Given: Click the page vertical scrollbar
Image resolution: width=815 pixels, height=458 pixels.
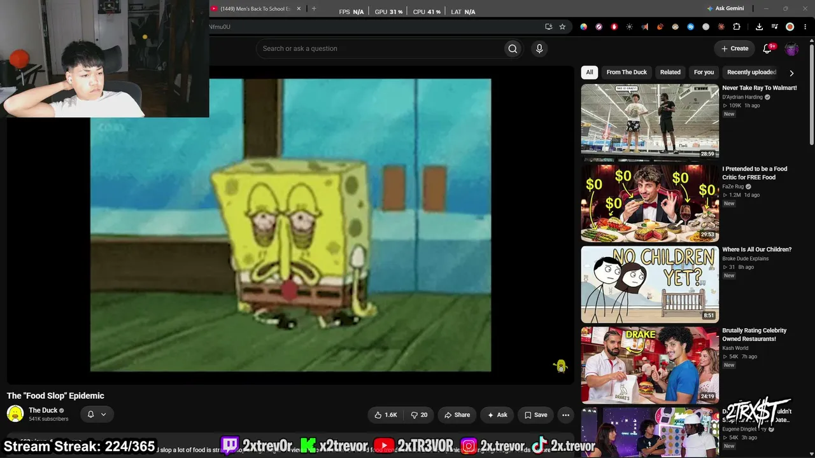Looking at the screenshot, I should click(812, 95).
